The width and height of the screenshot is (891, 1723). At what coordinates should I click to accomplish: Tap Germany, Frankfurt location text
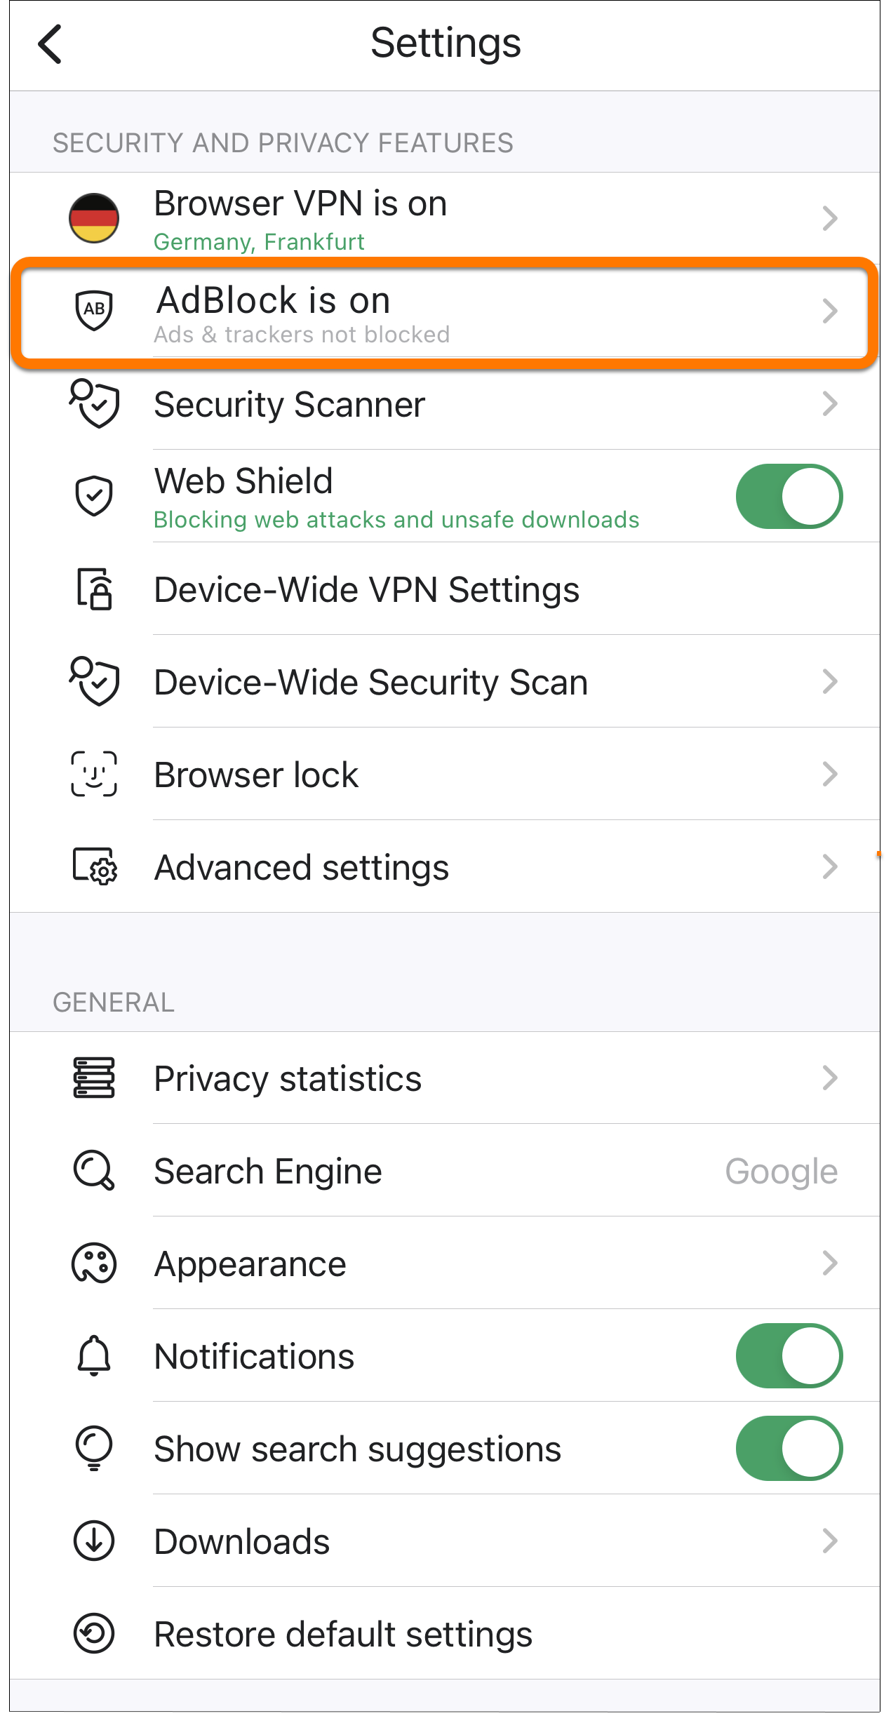tap(259, 242)
